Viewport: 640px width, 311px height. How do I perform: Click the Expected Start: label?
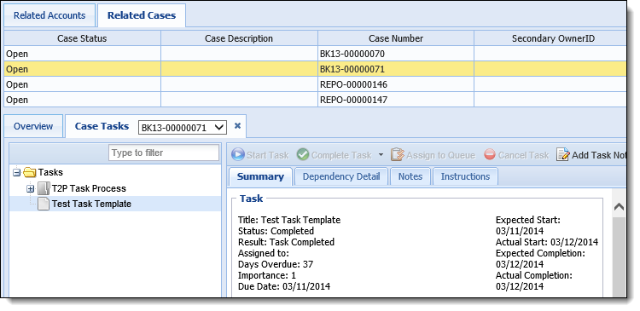(x=528, y=220)
